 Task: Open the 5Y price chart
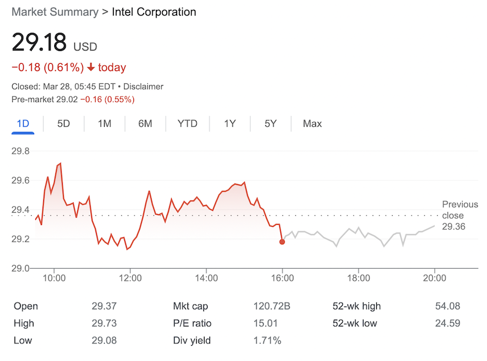pos(270,124)
